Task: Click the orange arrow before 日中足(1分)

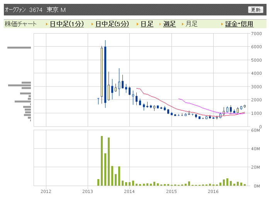Action: (x=47, y=24)
